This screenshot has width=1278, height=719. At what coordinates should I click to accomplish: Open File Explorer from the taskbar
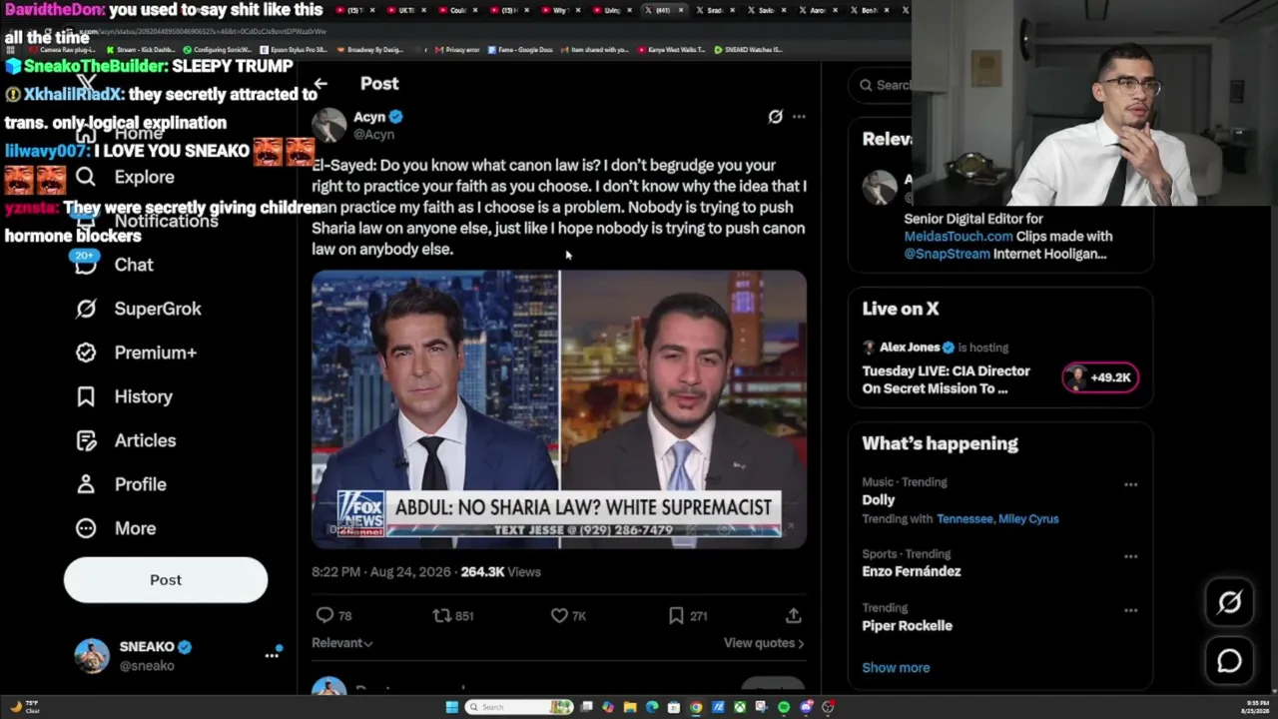tap(630, 707)
